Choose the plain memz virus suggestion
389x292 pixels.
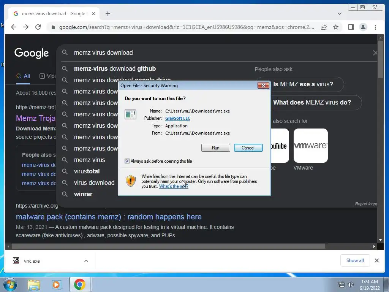coord(90,160)
